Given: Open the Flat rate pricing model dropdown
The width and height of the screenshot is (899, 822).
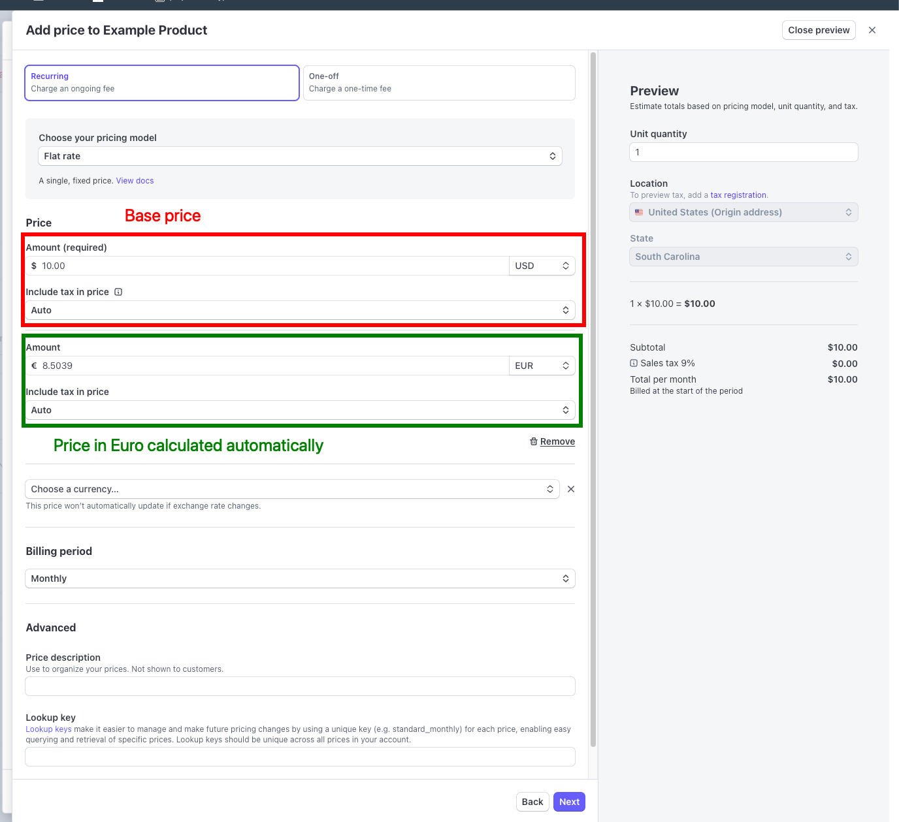Looking at the screenshot, I should click(x=300, y=156).
